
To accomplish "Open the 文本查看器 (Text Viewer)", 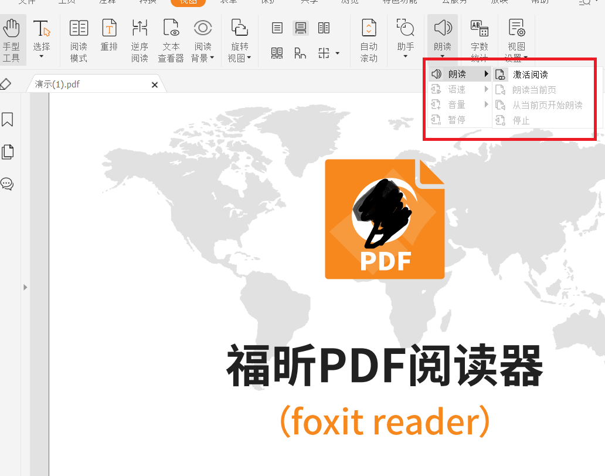I will pyautogui.click(x=171, y=39).
